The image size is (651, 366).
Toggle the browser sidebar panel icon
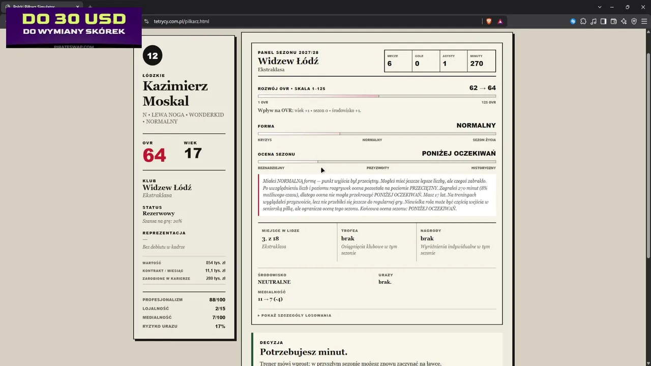pyautogui.click(x=603, y=21)
